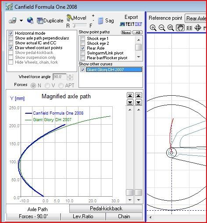207x223 pixels.
Task: Enable Show actual IC and CC
Action: 11,43
